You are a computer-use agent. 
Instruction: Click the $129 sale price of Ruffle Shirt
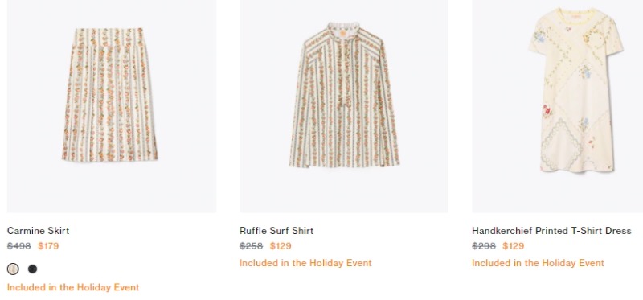281,246
